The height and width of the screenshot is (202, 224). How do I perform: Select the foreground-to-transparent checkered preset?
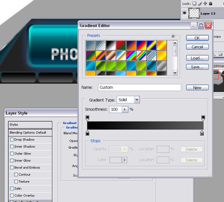pyautogui.click(x=101, y=45)
